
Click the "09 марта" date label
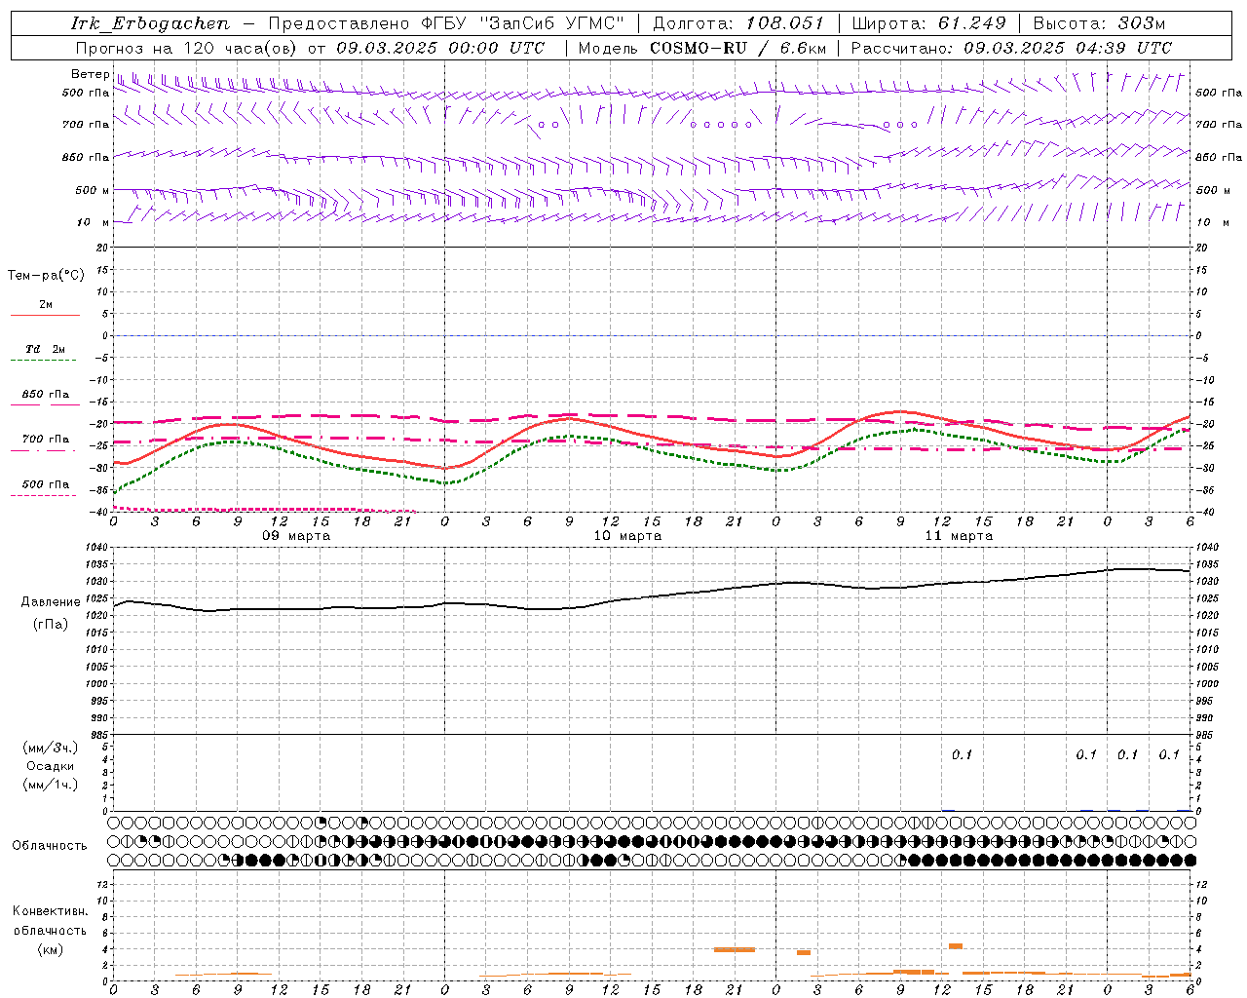[x=296, y=536]
